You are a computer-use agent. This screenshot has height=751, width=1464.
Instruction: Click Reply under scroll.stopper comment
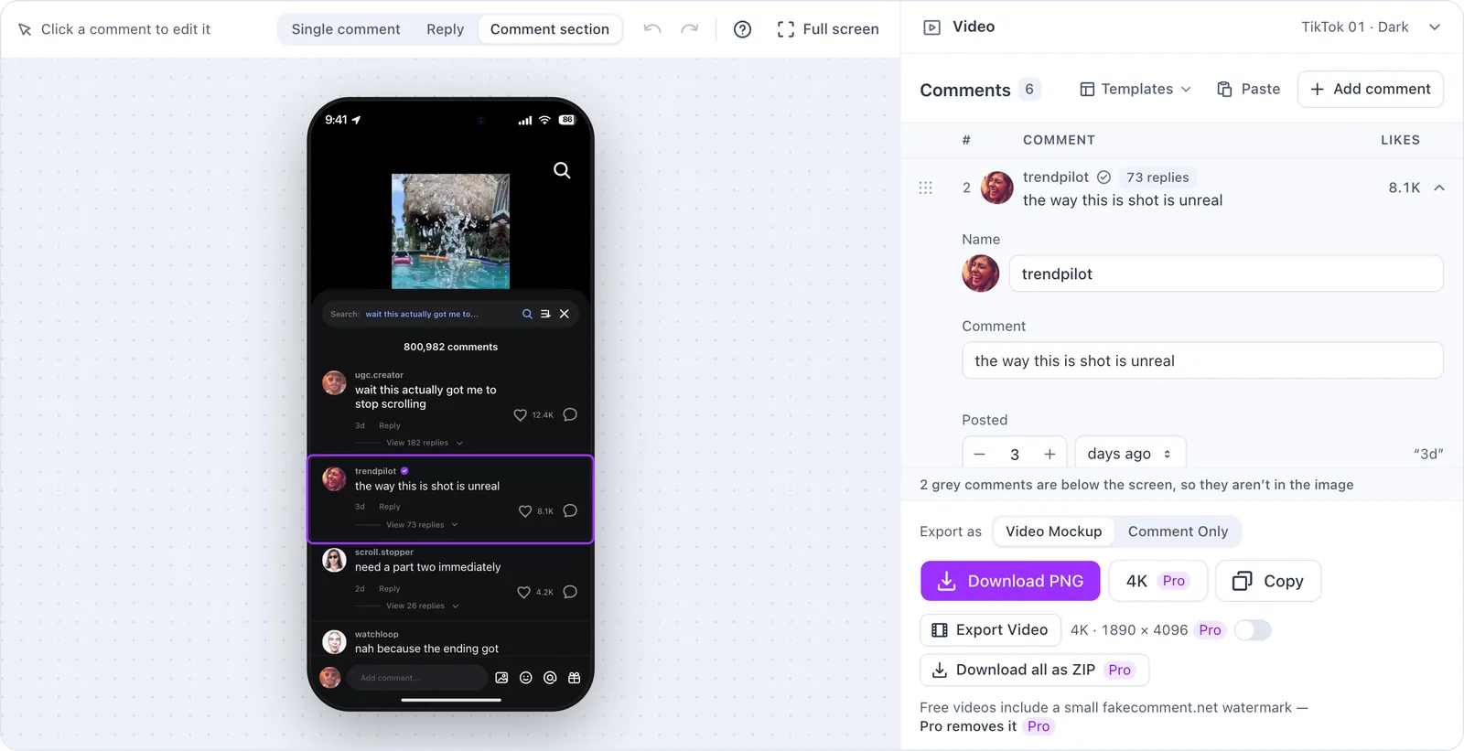pyautogui.click(x=390, y=589)
